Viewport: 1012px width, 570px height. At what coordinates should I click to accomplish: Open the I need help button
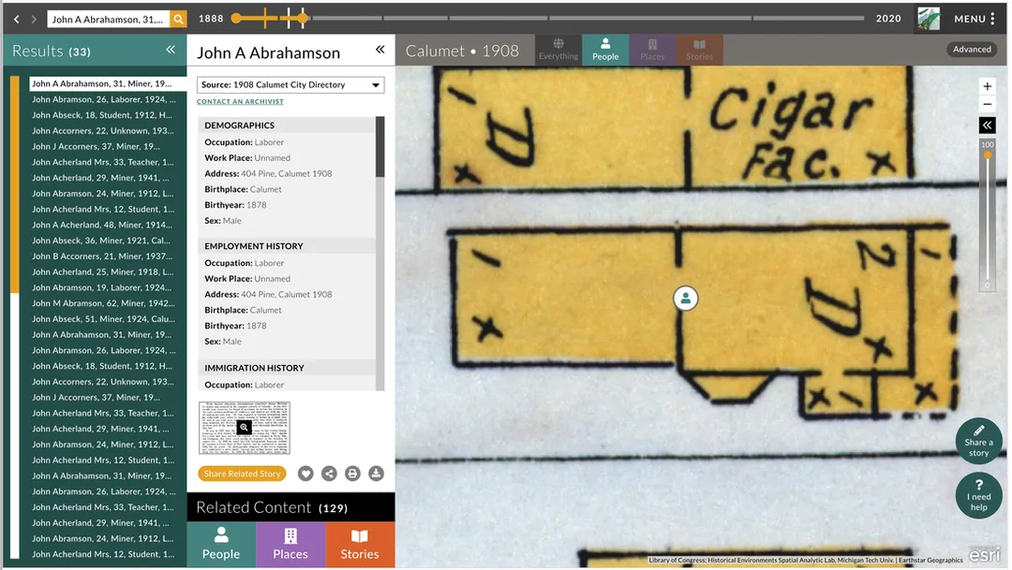pyautogui.click(x=978, y=495)
